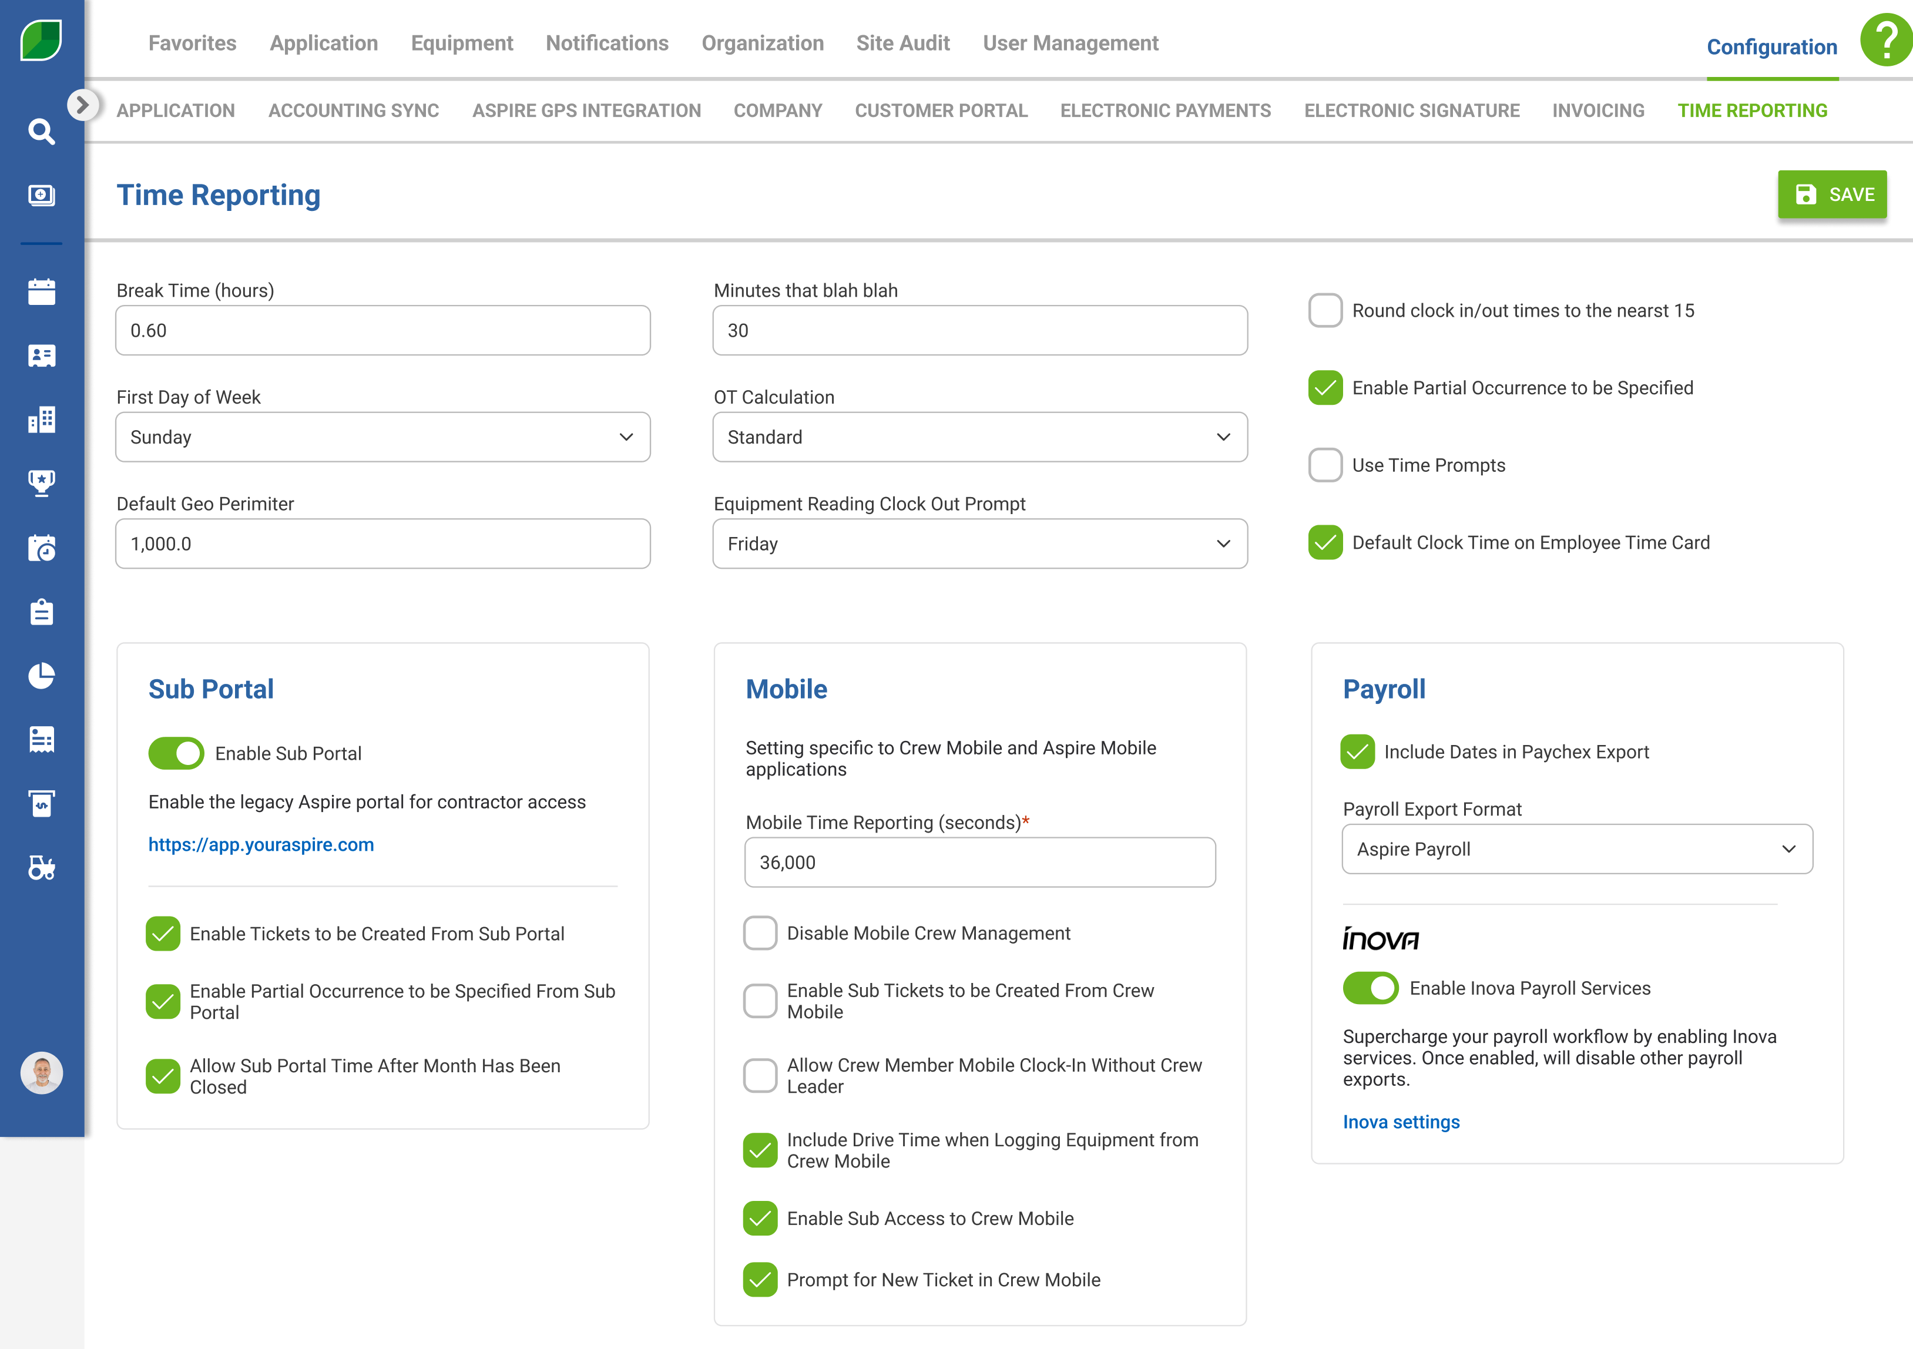Viewport: 1913px width, 1349px height.
Task: Open the pie chart reports icon in the sidebar
Action: [x=42, y=676]
